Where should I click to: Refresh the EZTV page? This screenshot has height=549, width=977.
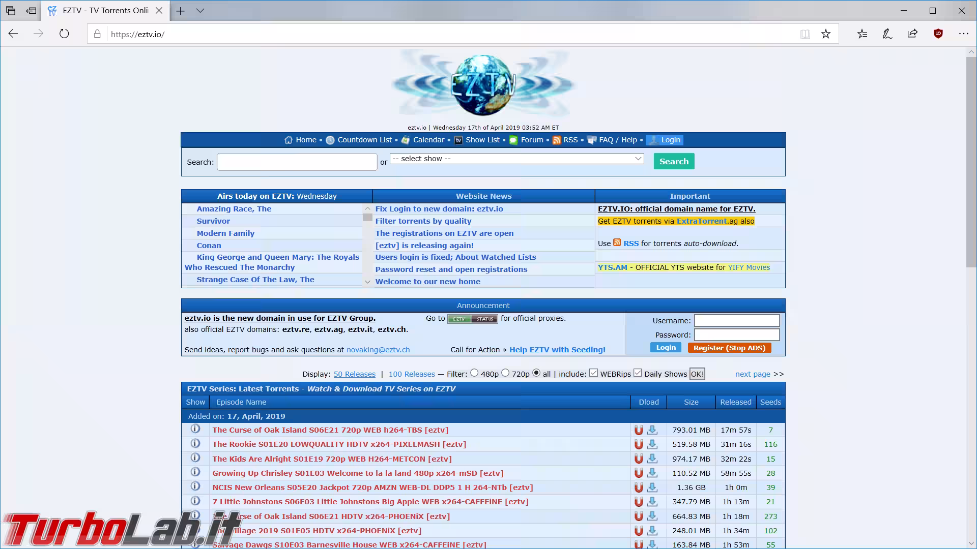point(64,34)
